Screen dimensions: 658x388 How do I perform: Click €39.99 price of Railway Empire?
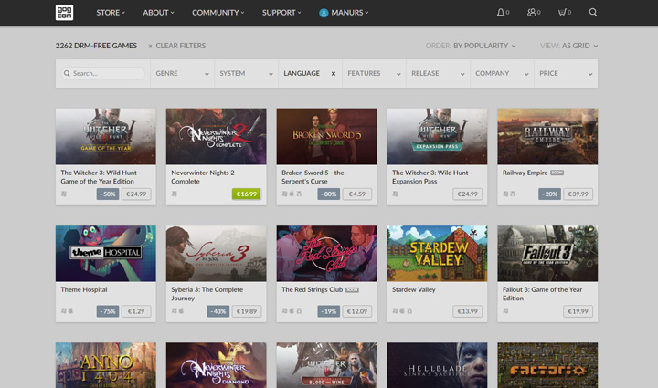tap(578, 194)
